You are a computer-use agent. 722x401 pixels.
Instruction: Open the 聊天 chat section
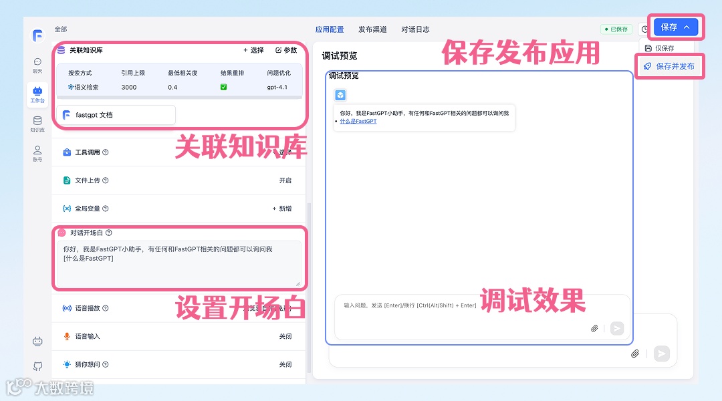click(x=37, y=65)
